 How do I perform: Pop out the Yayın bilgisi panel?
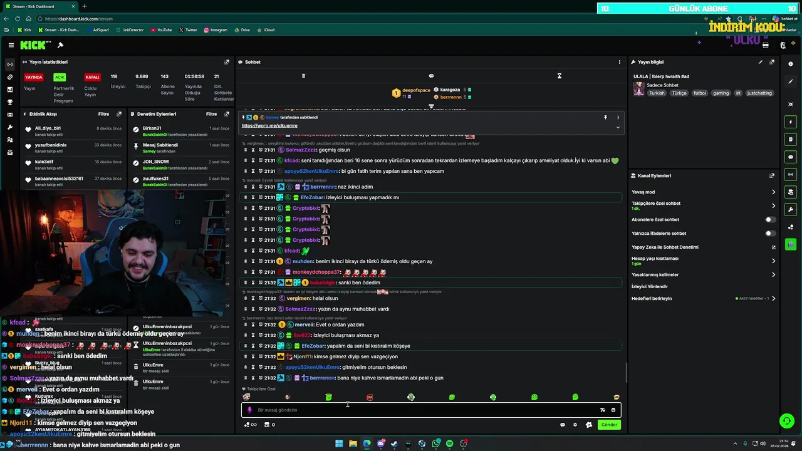(772, 62)
